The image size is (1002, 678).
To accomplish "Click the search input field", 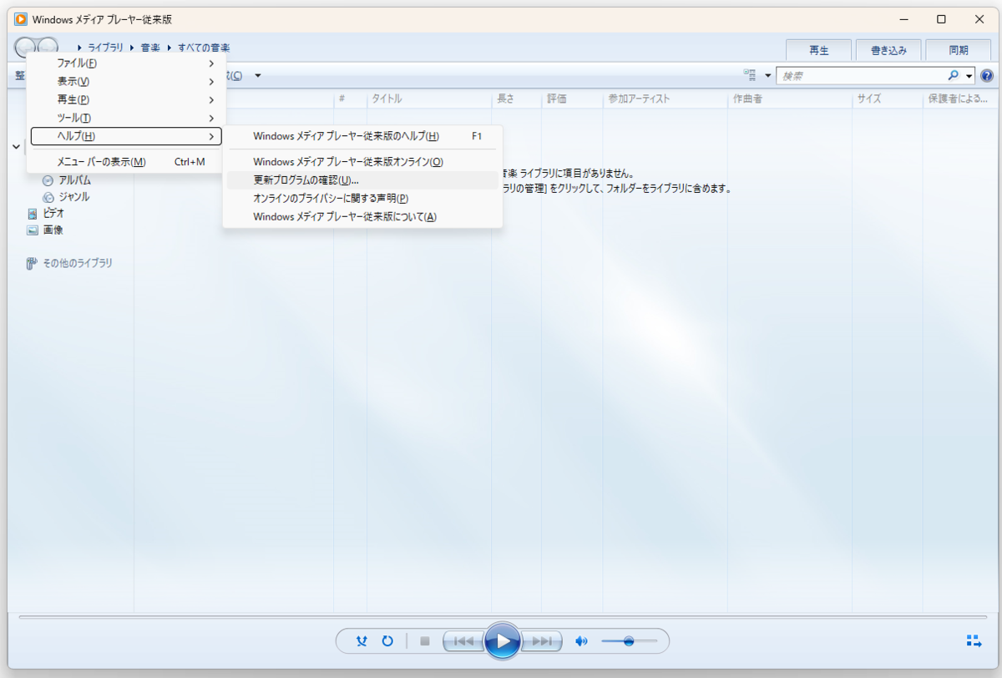I will 861,76.
